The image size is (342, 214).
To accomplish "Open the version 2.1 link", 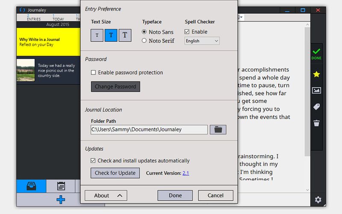I will [186, 173].
